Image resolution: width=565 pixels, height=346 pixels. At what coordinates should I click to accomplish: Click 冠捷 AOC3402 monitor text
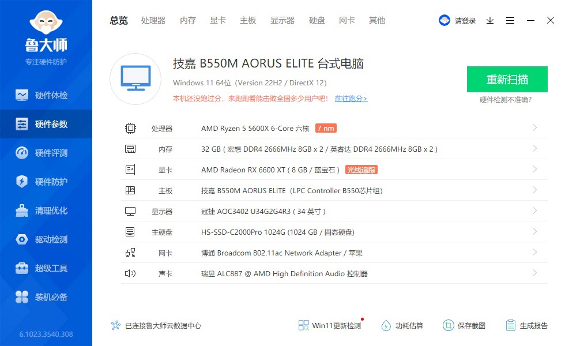pyautogui.click(x=263, y=212)
